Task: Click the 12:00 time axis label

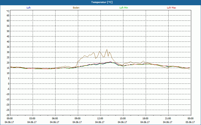Action: (x=100, y=118)
